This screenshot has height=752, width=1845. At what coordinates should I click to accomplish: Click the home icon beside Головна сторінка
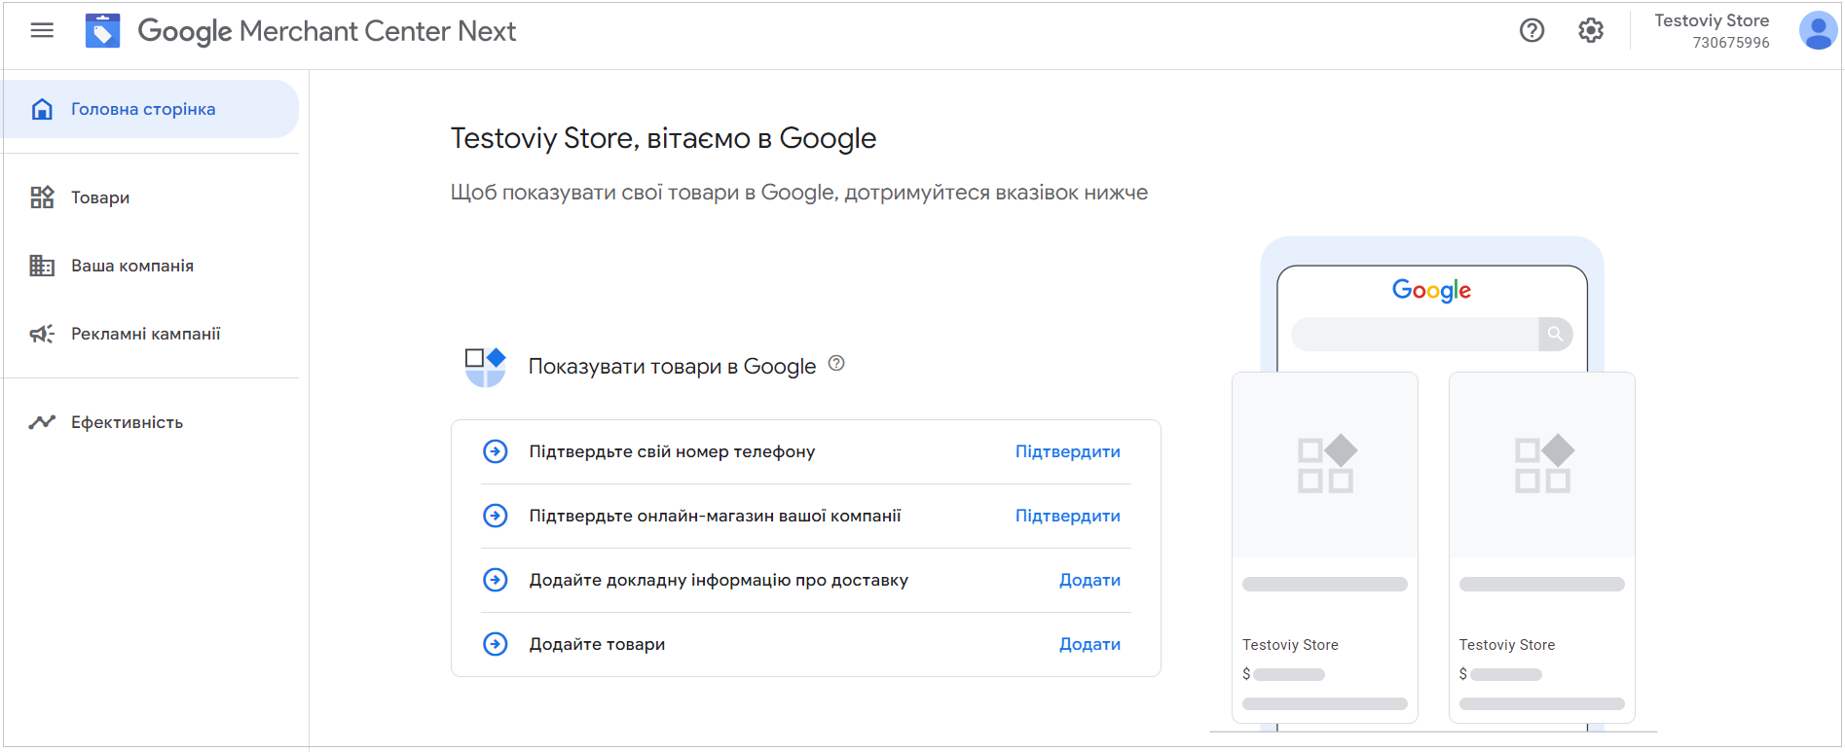click(x=42, y=109)
